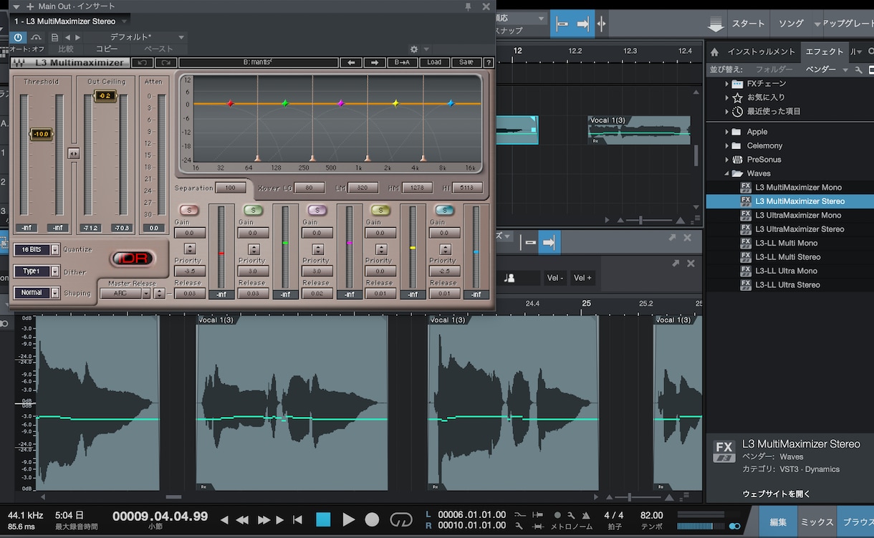Click the blue band EQ node

[451, 104]
